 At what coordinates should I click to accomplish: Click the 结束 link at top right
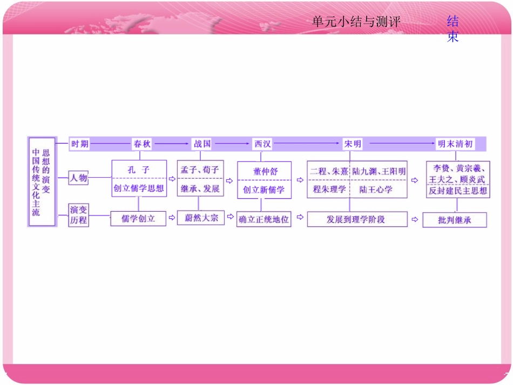pos(453,29)
